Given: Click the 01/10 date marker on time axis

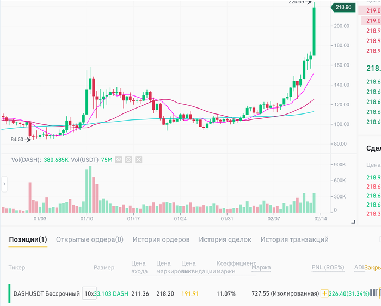Looking at the screenshot, I should (x=87, y=219).
